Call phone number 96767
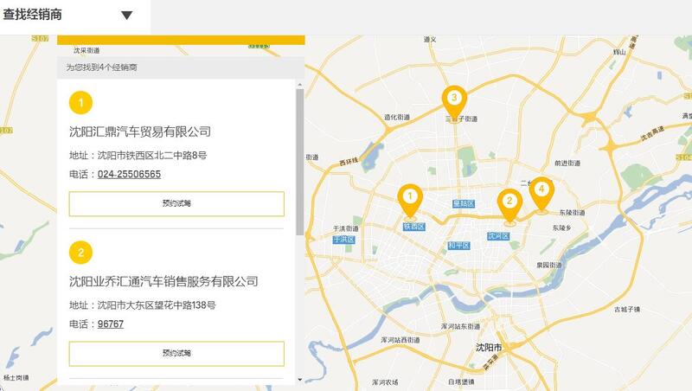 111,324
